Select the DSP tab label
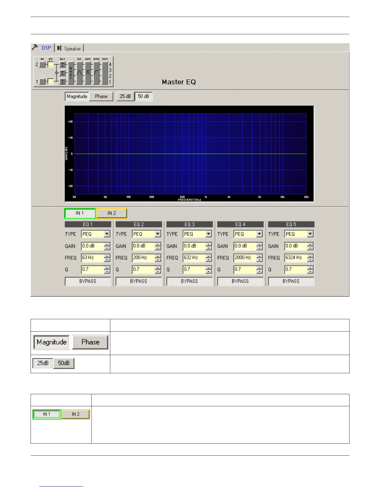The image size is (378, 489). pyautogui.click(x=46, y=48)
